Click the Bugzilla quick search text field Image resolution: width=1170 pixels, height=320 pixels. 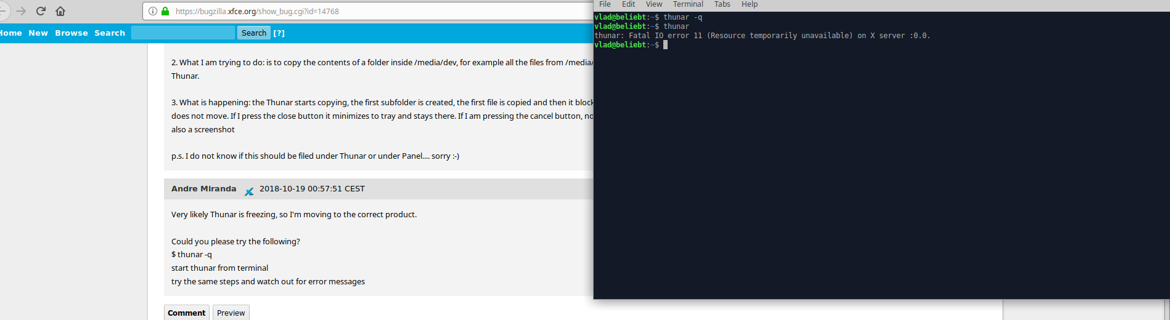click(183, 33)
